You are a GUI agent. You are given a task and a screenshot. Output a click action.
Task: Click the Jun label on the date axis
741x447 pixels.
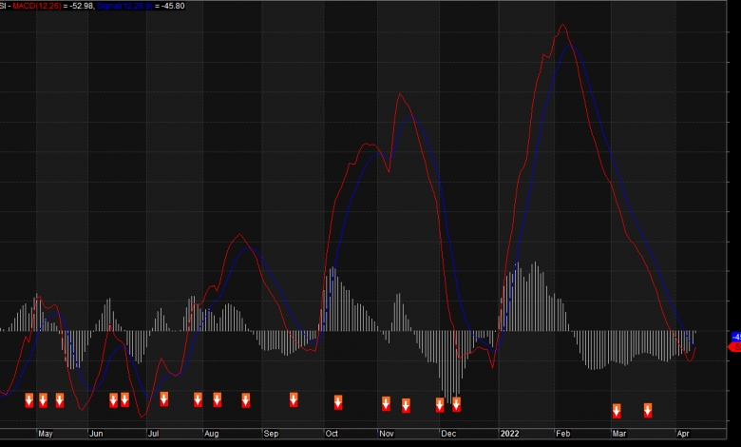96,433
